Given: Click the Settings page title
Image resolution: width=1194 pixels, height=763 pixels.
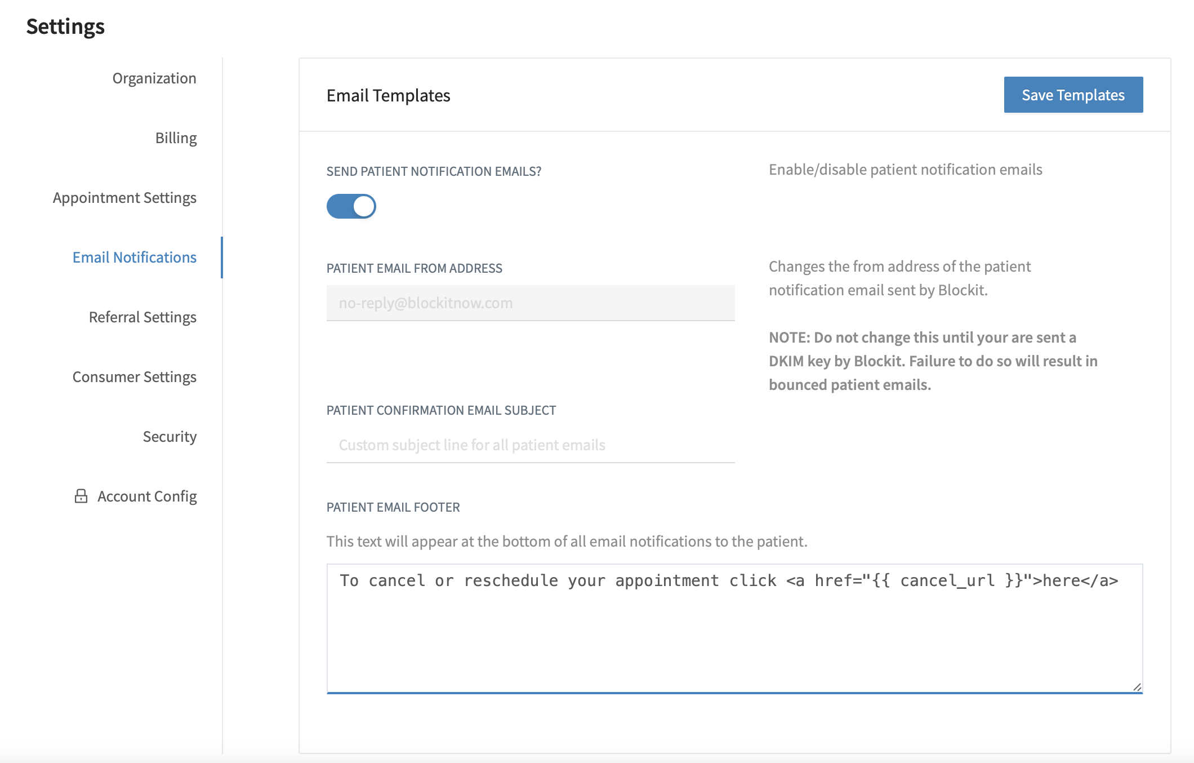Looking at the screenshot, I should coord(65,26).
